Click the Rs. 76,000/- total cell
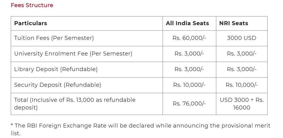The image size is (283, 138). (189, 104)
